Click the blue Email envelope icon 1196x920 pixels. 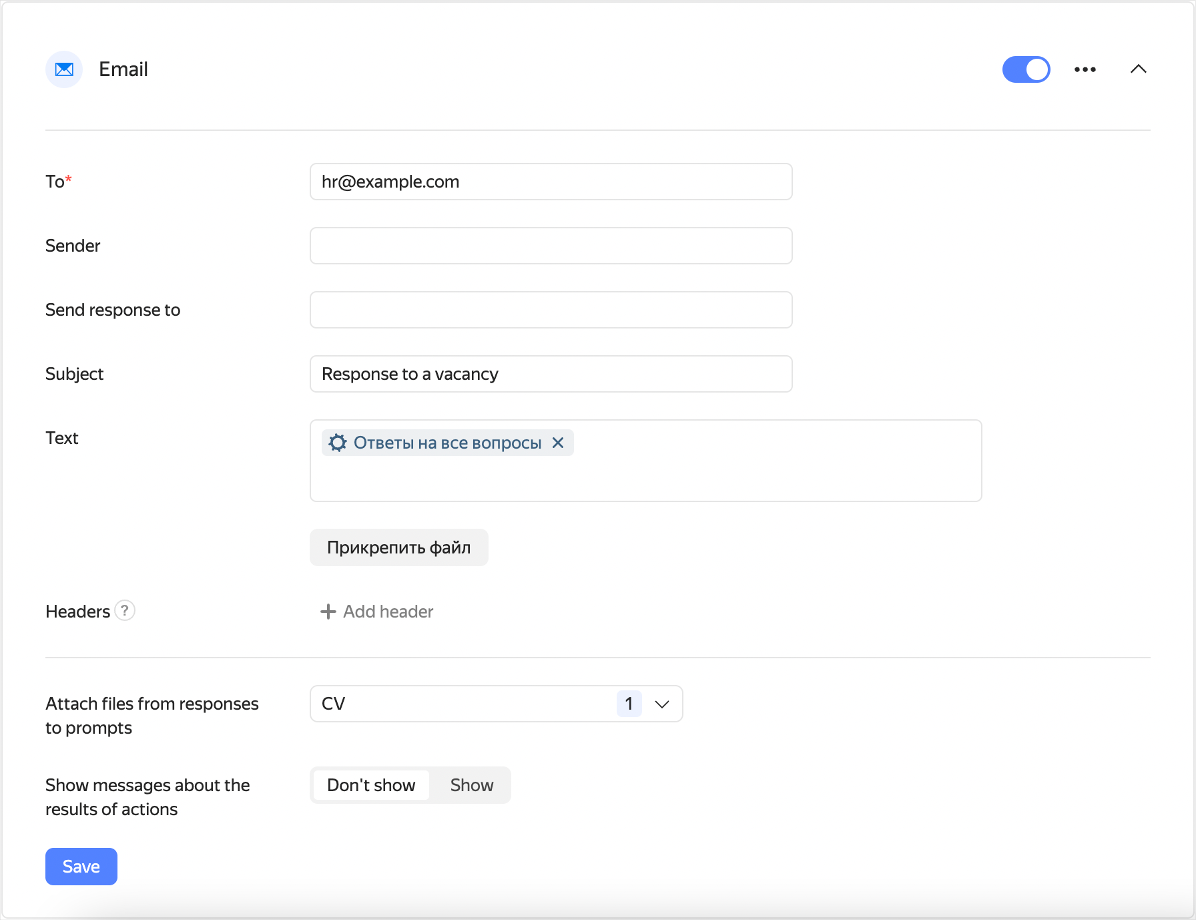64,69
